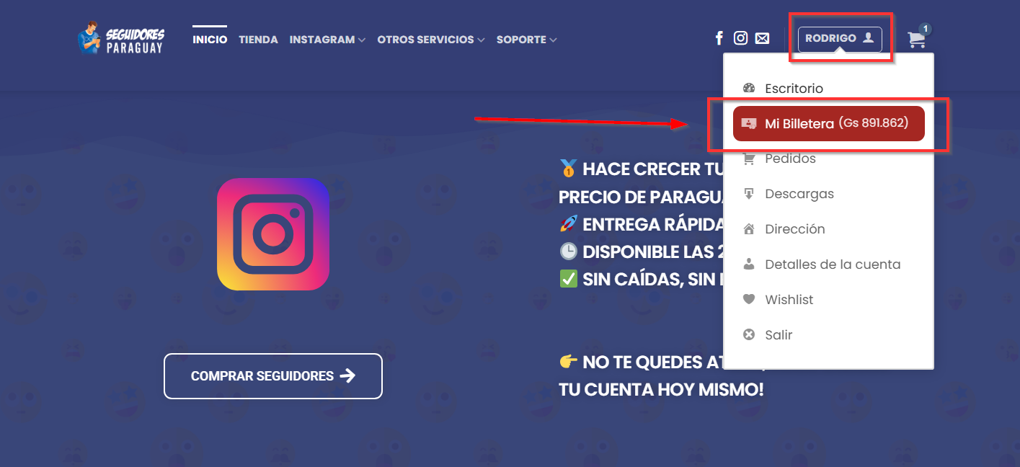Select Mi Billetera wallet entry

tap(828, 123)
